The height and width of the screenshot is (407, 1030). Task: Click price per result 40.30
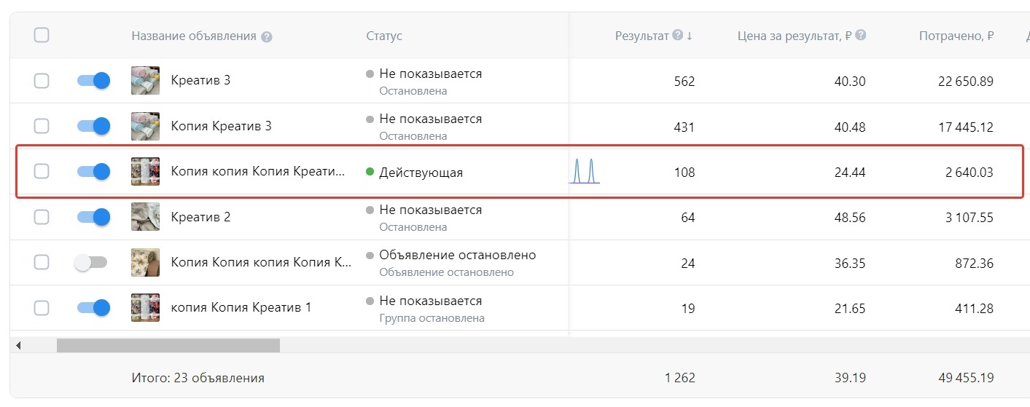point(850,82)
